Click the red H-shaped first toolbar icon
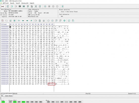 point(3,6)
